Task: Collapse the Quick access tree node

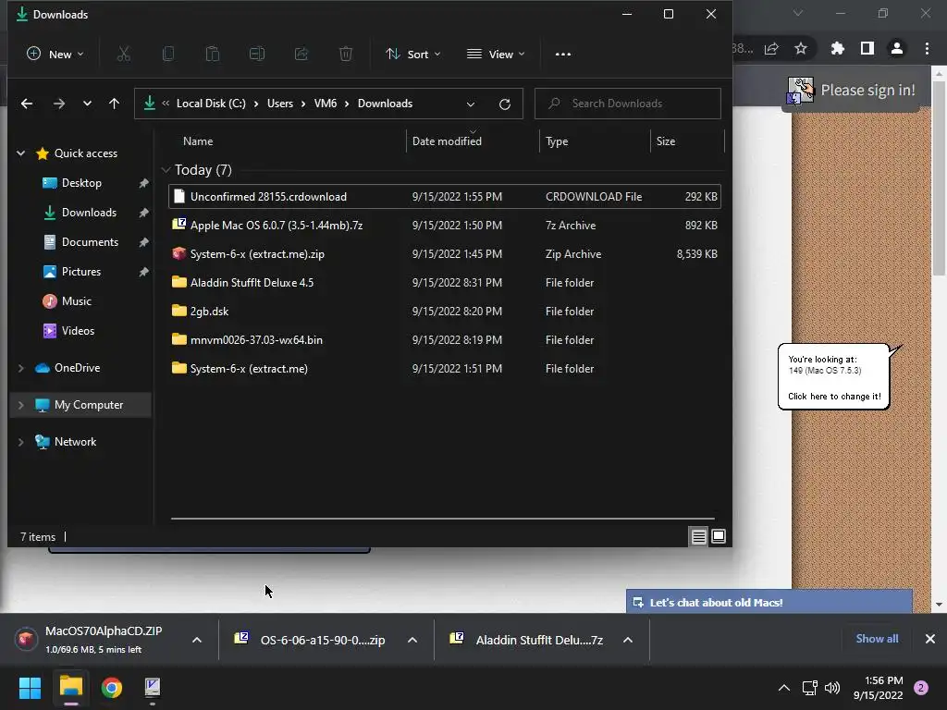Action: click(x=20, y=153)
